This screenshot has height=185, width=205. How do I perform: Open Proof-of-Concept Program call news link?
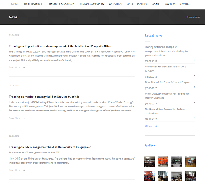click(x=168, y=82)
